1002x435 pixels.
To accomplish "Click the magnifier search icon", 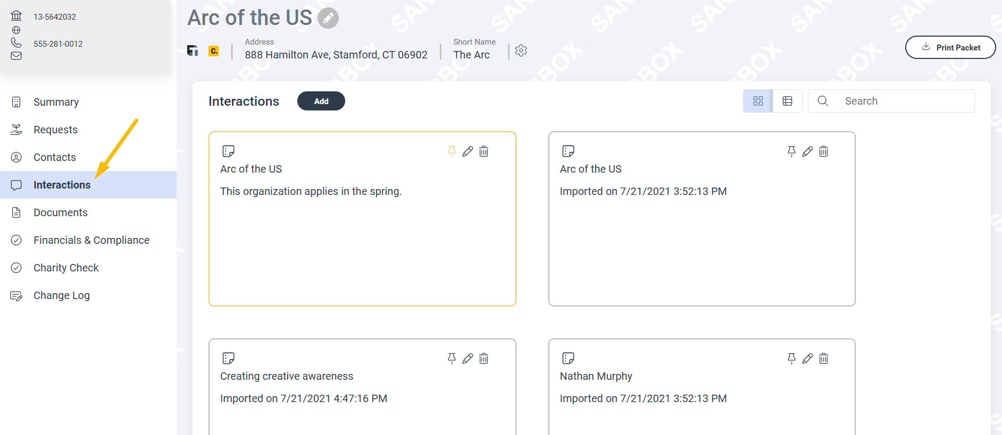I will pyautogui.click(x=823, y=101).
